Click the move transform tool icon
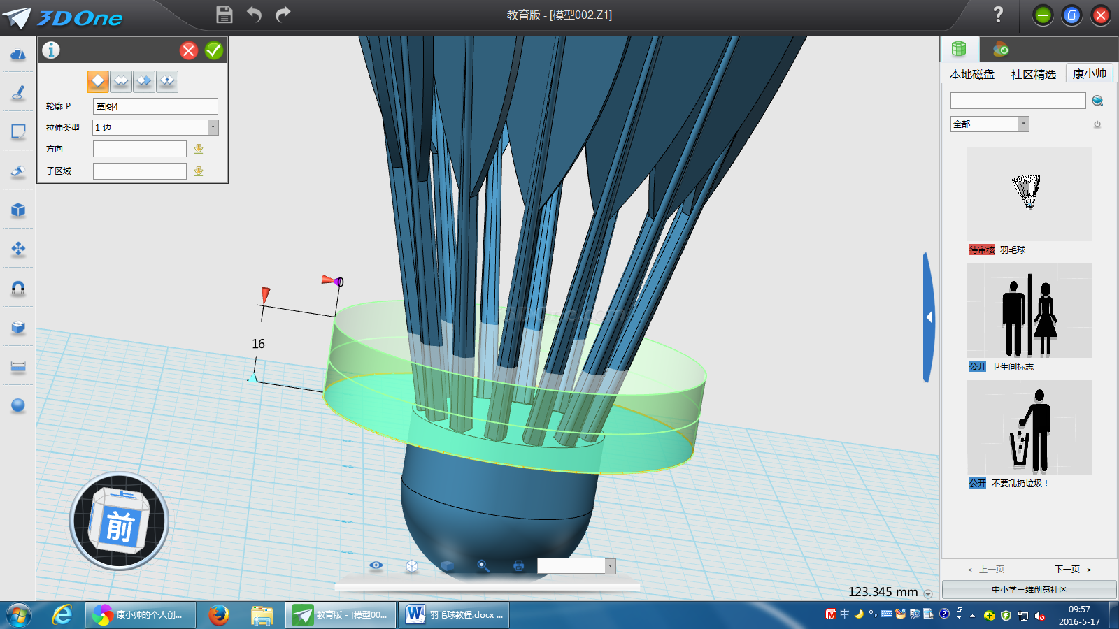This screenshot has width=1119, height=629. pyautogui.click(x=18, y=249)
